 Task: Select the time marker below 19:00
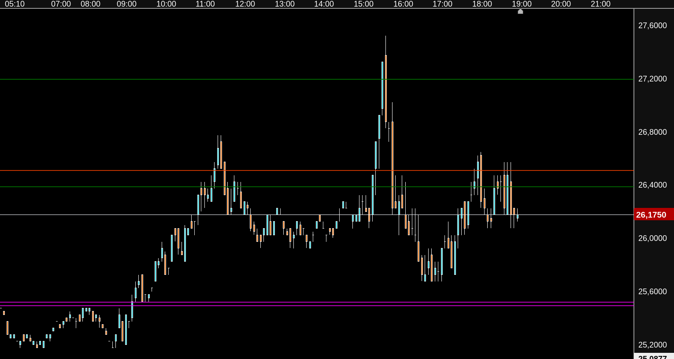[x=520, y=11]
